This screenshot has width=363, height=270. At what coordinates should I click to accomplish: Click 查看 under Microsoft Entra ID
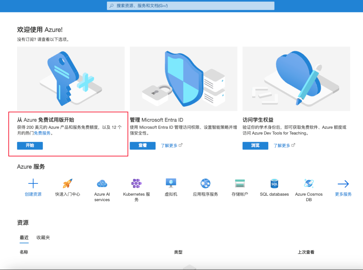143,145
